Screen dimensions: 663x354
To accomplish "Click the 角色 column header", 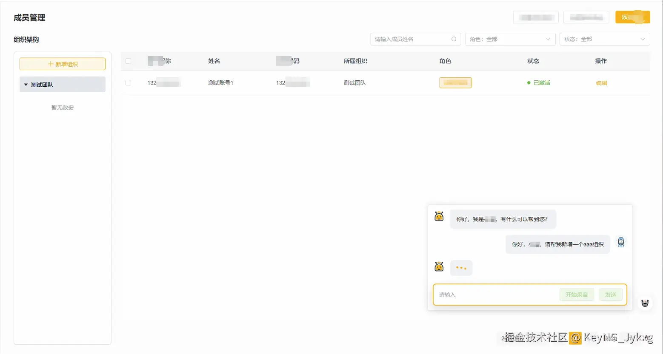I will [x=445, y=61].
